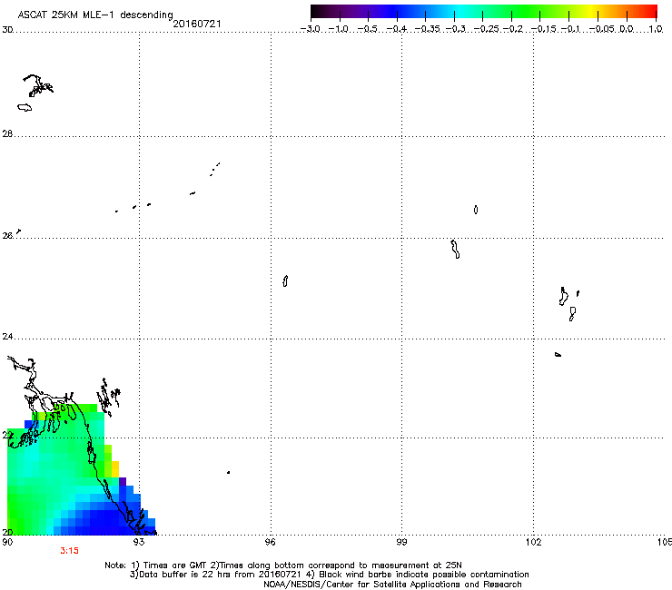Click the longitude axis label 96
The image size is (672, 590).
coord(271,542)
